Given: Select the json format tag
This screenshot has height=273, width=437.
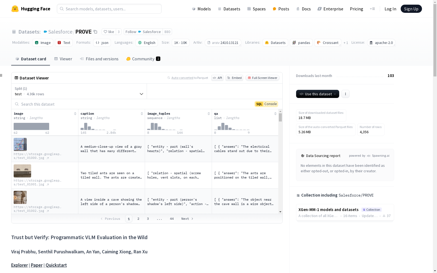Looking at the screenshot, I should (102, 43).
